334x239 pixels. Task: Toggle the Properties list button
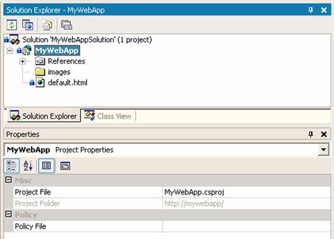(46, 166)
